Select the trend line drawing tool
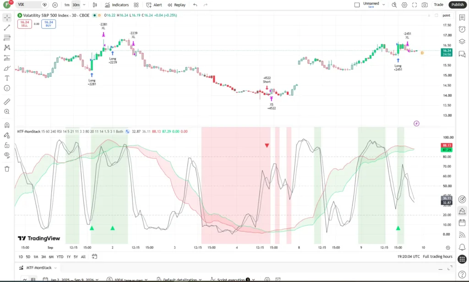Screen dimensions: 469x282 coord(7,28)
